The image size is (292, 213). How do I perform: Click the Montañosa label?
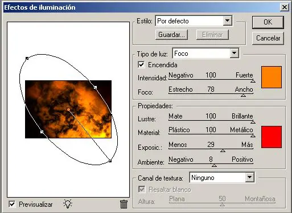pos(260,199)
